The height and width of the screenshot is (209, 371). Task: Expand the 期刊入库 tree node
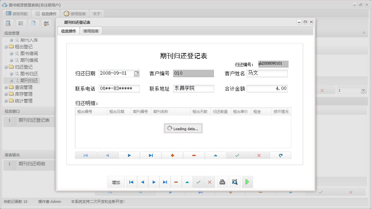point(11,40)
